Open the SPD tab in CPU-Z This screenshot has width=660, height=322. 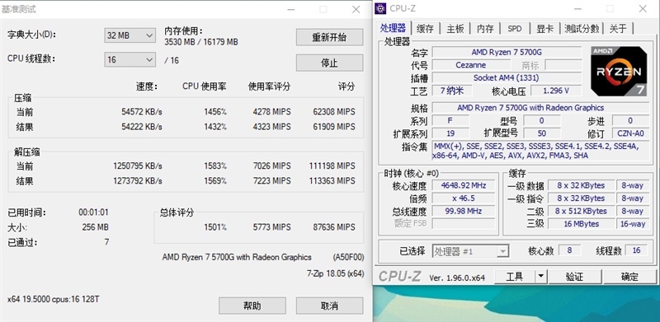point(514,29)
